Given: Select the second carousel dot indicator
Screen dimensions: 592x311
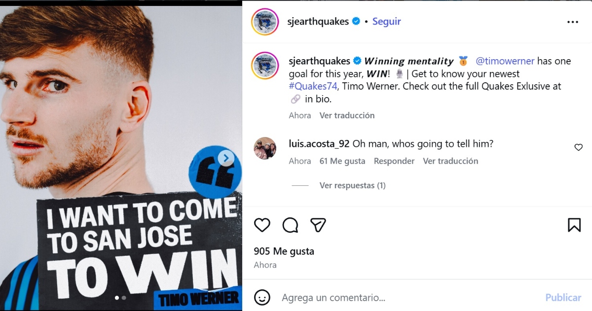Looking at the screenshot, I should [124, 298].
